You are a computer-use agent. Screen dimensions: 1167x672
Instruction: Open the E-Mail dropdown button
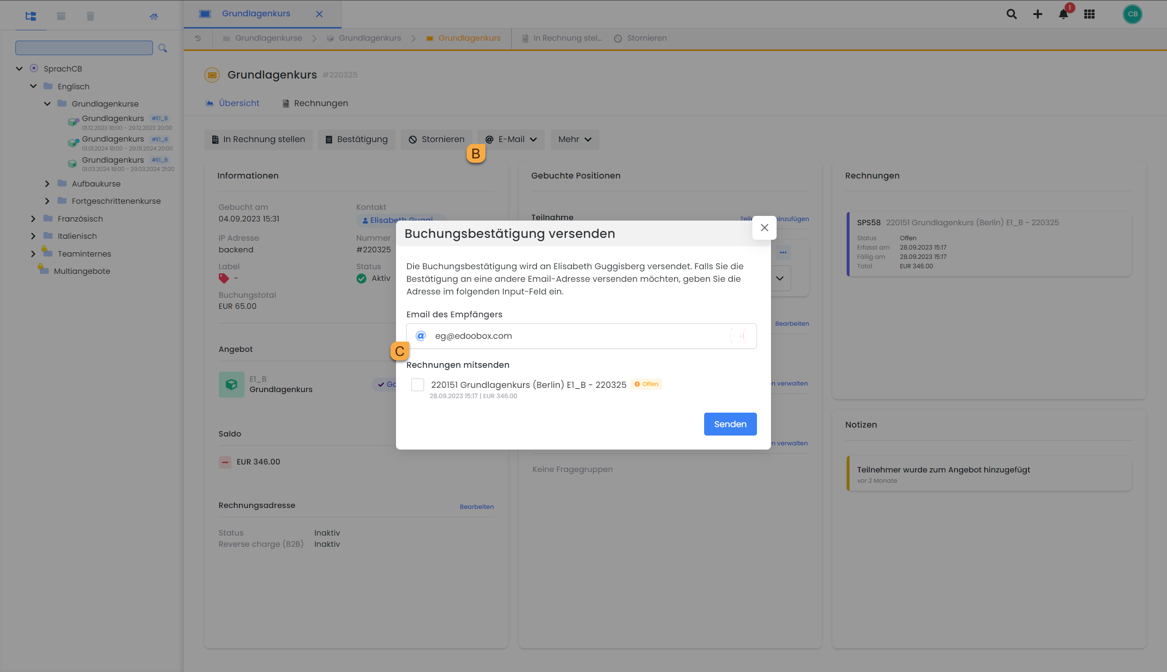point(511,139)
